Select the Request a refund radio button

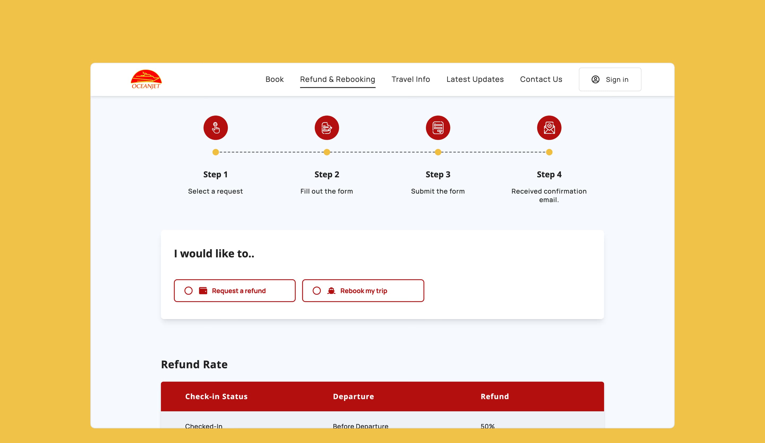pyautogui.click(x=189, y=290)
